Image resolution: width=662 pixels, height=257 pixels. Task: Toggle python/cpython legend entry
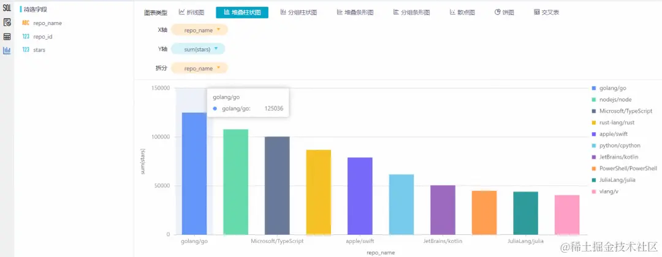coord(616,146)
